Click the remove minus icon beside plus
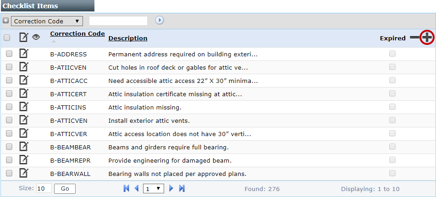The image size is (436, 197). tap(414, 38)
